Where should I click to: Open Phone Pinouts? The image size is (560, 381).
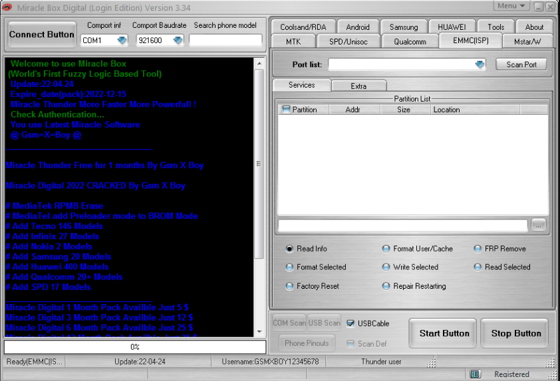click(307, 343)
